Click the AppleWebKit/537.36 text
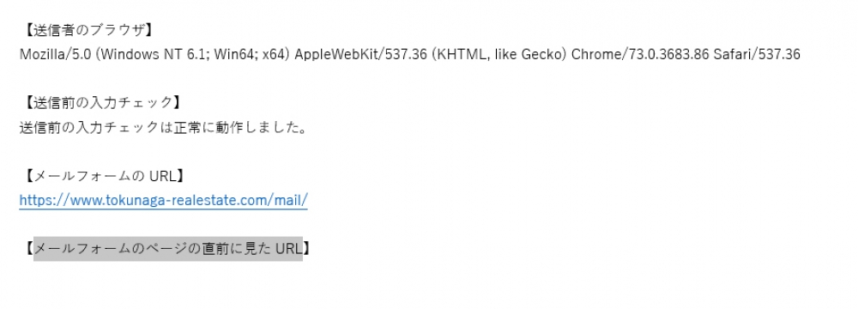 tap(360, 54)
